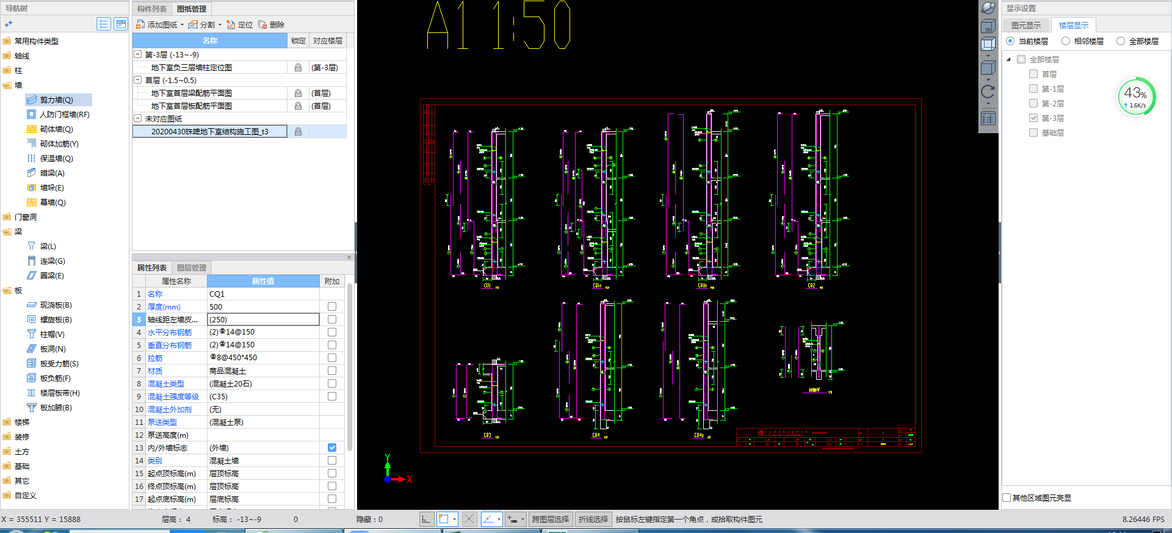Click the 跨图层选择 button
Screen dimensions: 1172x533
click(x=551, y=519)
